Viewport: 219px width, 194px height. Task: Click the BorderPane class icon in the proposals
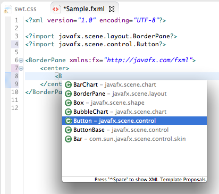pos(68,94)
